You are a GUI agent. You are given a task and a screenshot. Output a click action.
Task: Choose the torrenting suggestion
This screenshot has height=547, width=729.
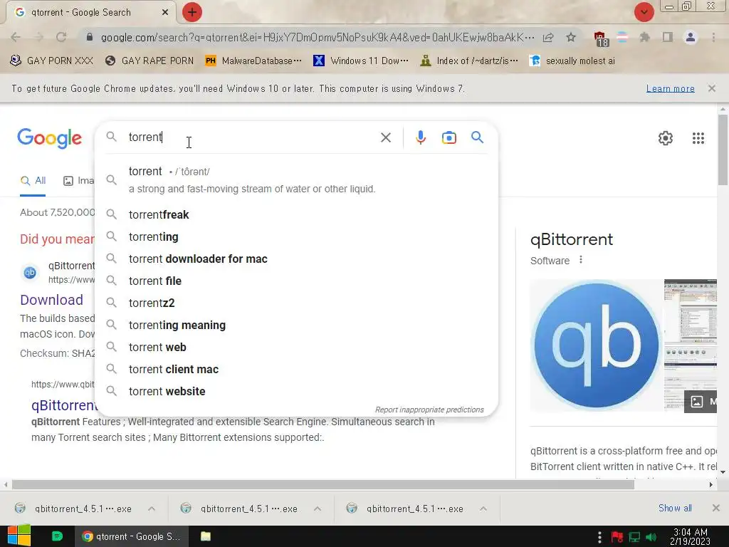[x=297, y=236]
